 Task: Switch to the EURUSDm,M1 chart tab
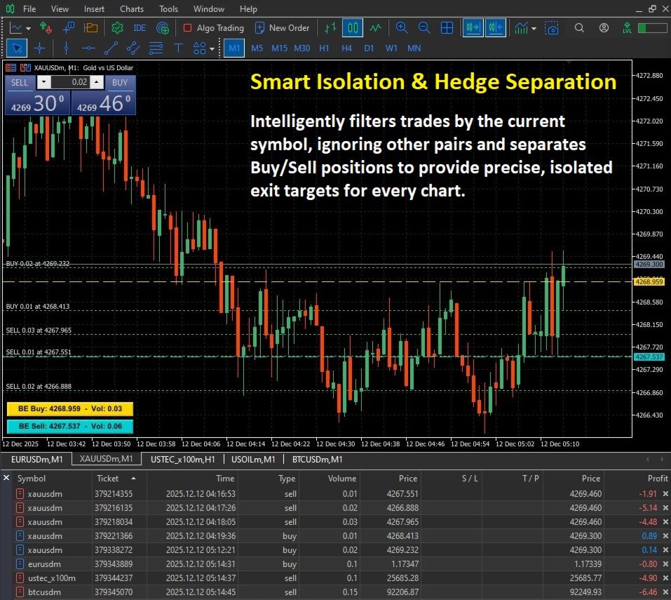tap(36, 460)
